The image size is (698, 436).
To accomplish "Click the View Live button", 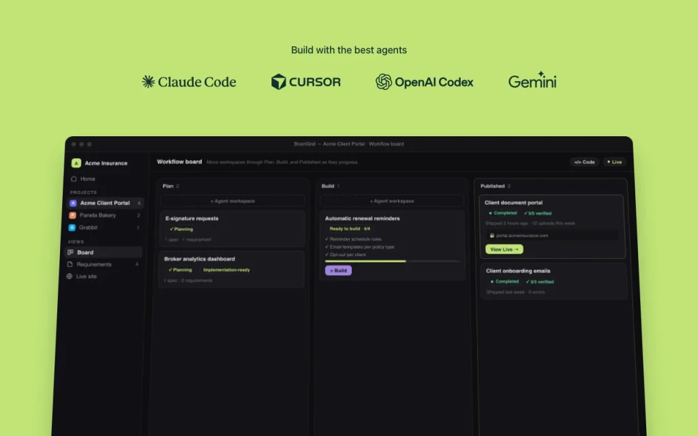I will (x=504, y=249).
